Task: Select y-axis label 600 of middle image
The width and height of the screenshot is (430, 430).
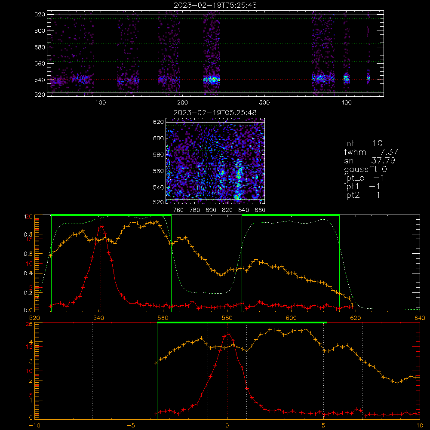Action: pos(158,138)
